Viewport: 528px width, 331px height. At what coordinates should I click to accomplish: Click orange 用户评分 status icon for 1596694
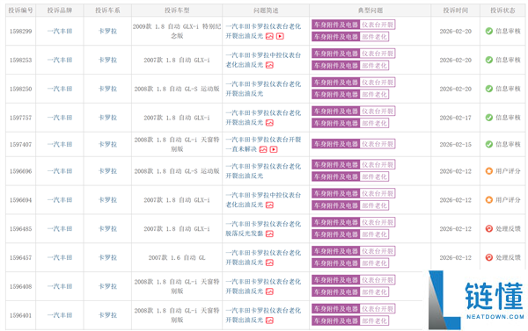pyautogui.click(x=489, y=200)
